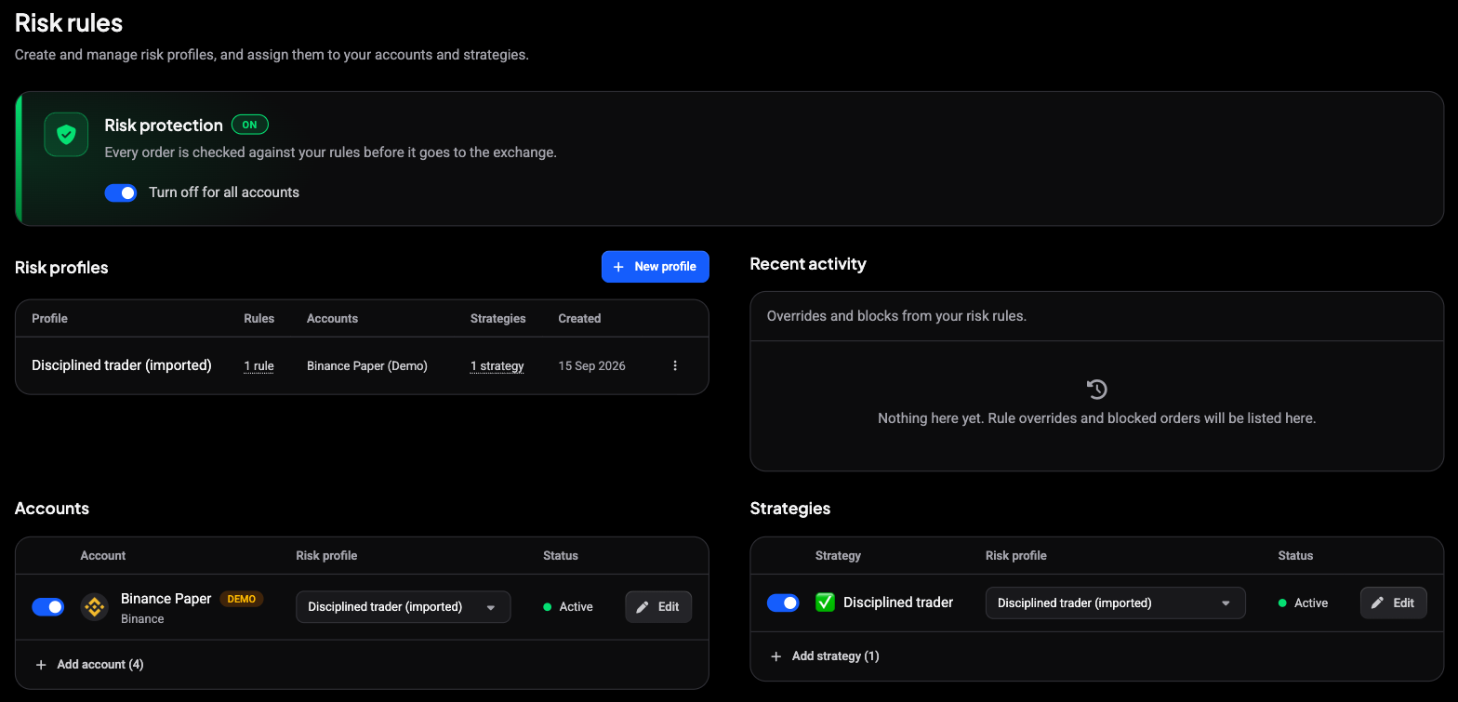Click the Binance Paper account name
Viewport: 1458px width, 702px height.
click(166, 599)
